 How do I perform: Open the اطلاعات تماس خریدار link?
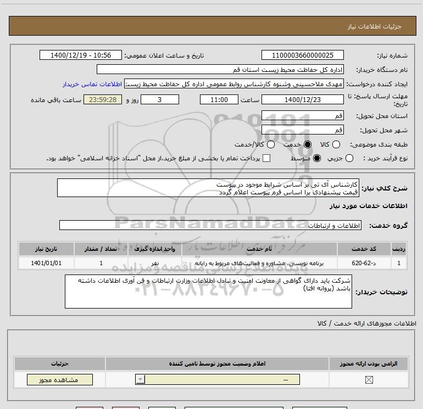[92, 84]
